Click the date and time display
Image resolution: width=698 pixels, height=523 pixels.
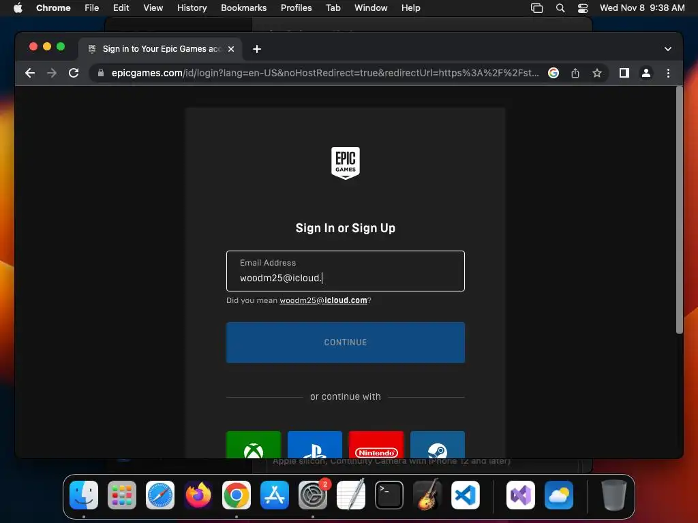tap(642, 8)
